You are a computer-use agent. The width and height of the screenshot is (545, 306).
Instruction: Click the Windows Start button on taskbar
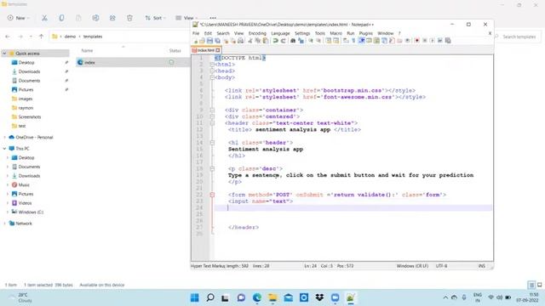pyautogui.click(x=195, y=297)
